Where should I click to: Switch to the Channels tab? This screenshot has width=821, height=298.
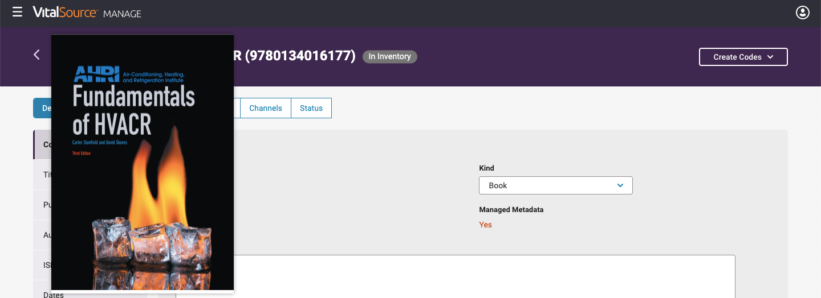click(266, 108)
